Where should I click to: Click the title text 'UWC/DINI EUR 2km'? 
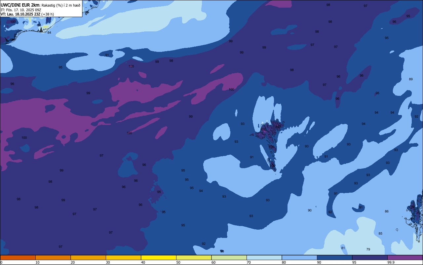pyautogui.click(x=20, y=5)
